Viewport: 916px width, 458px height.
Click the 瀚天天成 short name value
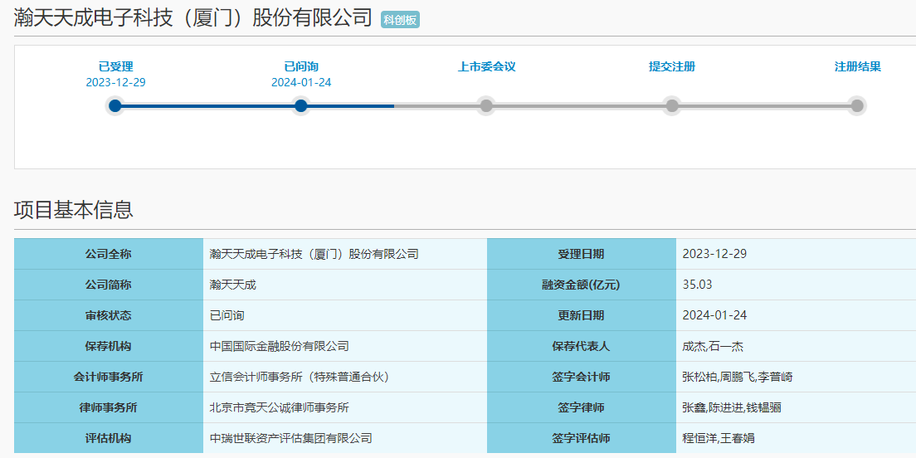232,285
